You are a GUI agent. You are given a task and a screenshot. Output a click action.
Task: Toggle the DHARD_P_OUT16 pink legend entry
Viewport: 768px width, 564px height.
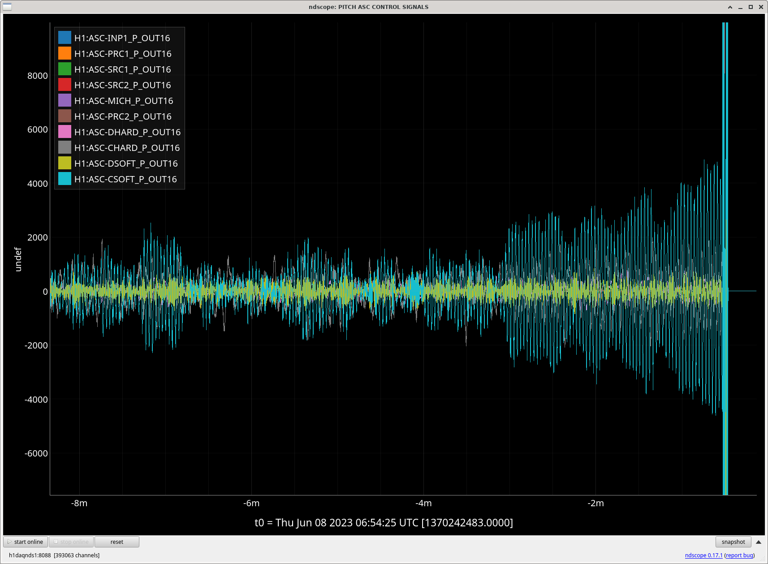tap(65, 132)
